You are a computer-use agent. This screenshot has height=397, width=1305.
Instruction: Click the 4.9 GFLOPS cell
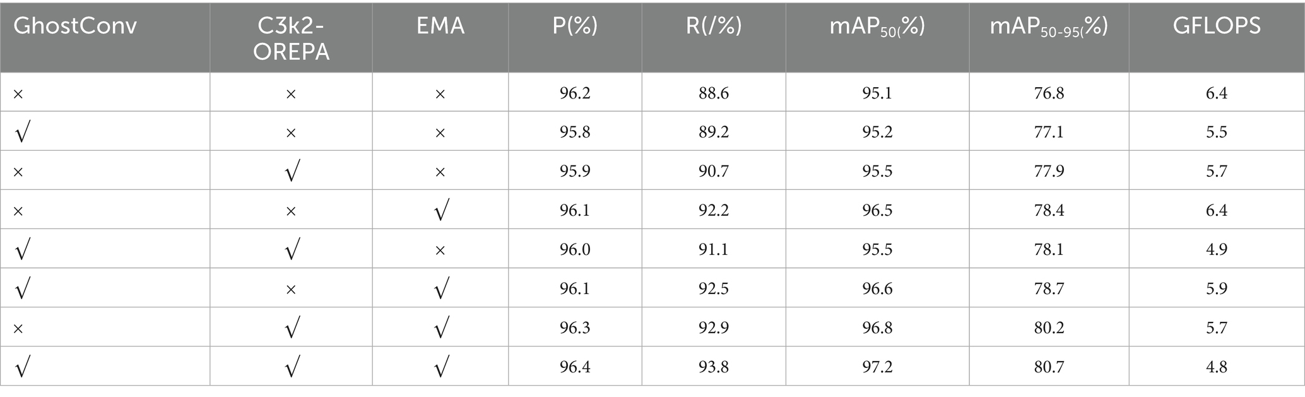1216,249
